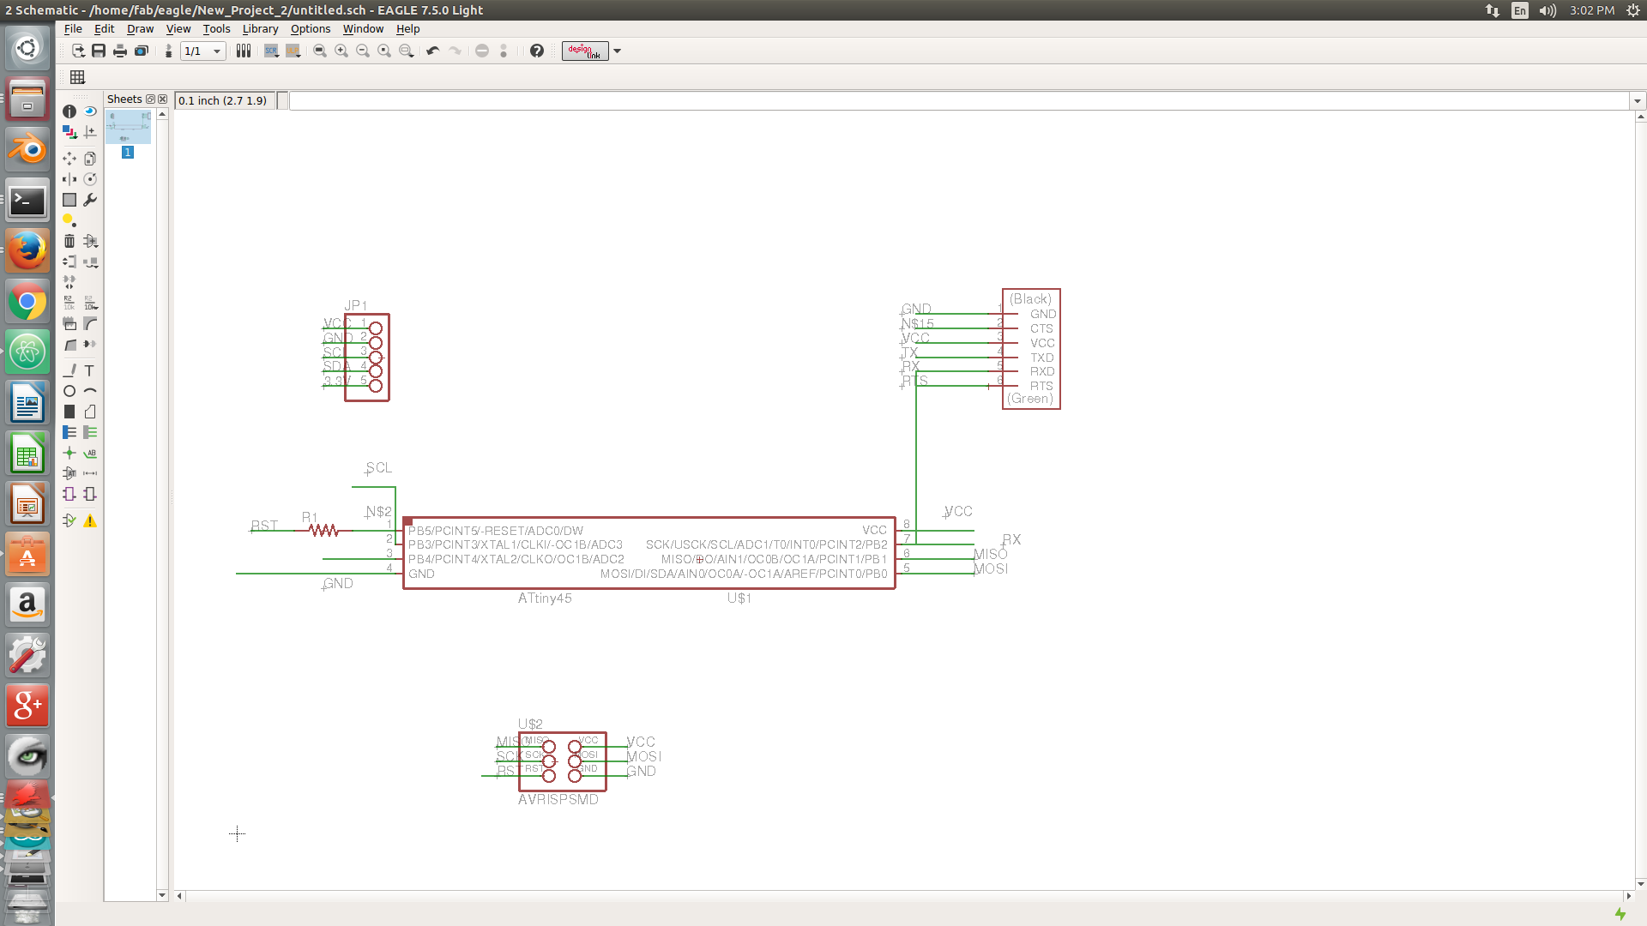Select the Bus tool
1647x926 pixels.
[69, 432]
